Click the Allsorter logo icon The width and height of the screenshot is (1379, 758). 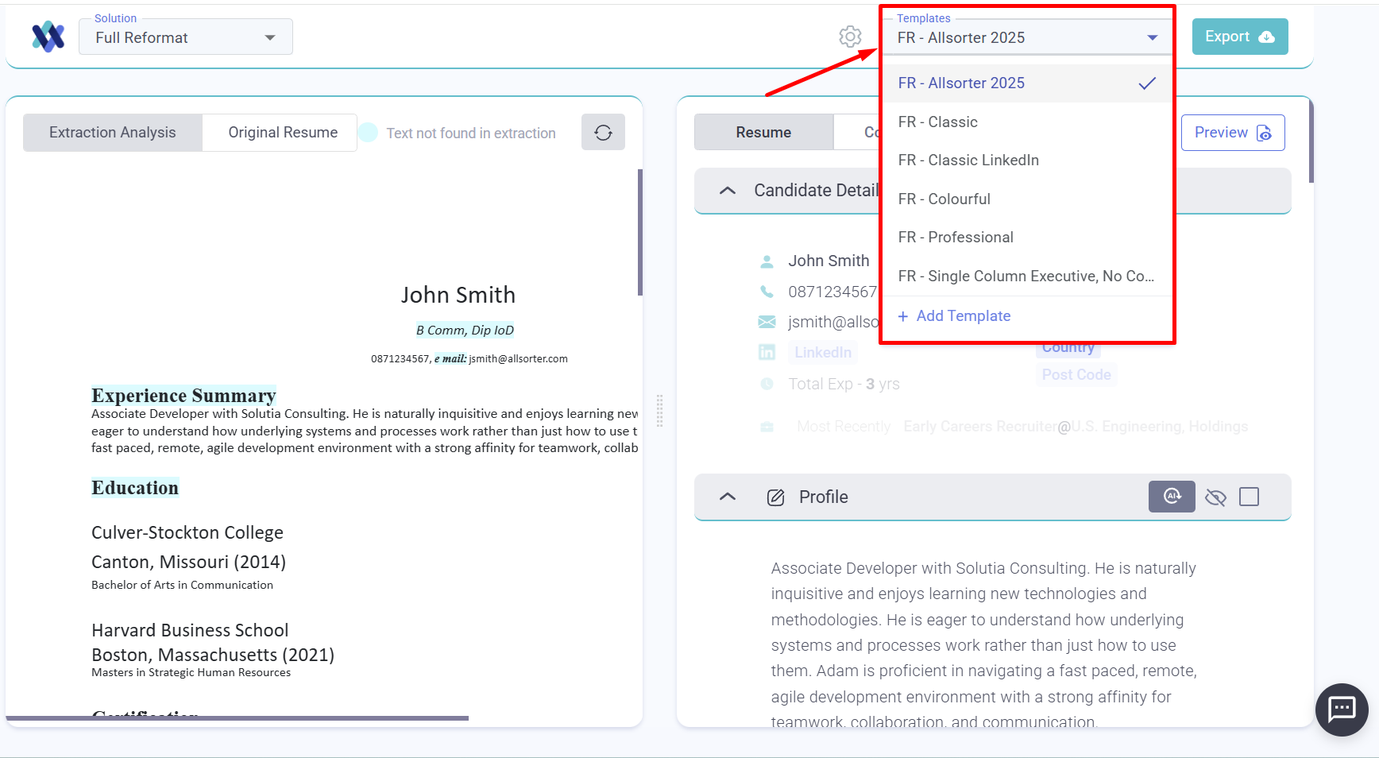pyautogui.click(x=48, y=37)
